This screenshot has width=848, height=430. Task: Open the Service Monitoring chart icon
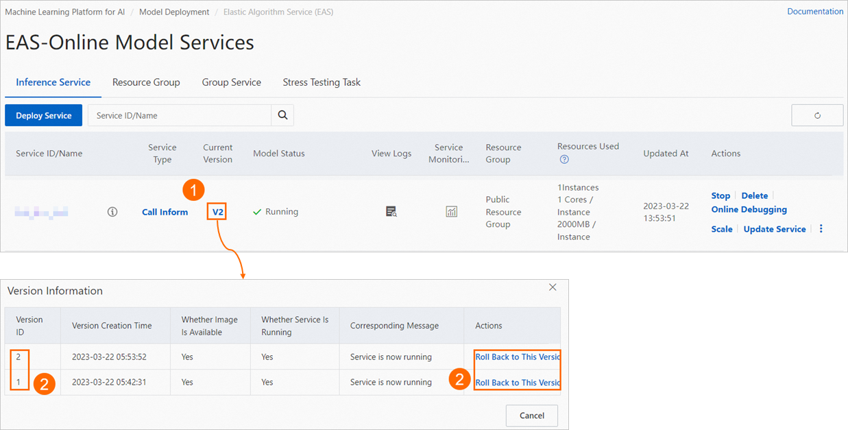pos(451,211)
